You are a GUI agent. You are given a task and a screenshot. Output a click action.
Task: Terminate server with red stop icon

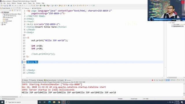click(x=152, y=80)
